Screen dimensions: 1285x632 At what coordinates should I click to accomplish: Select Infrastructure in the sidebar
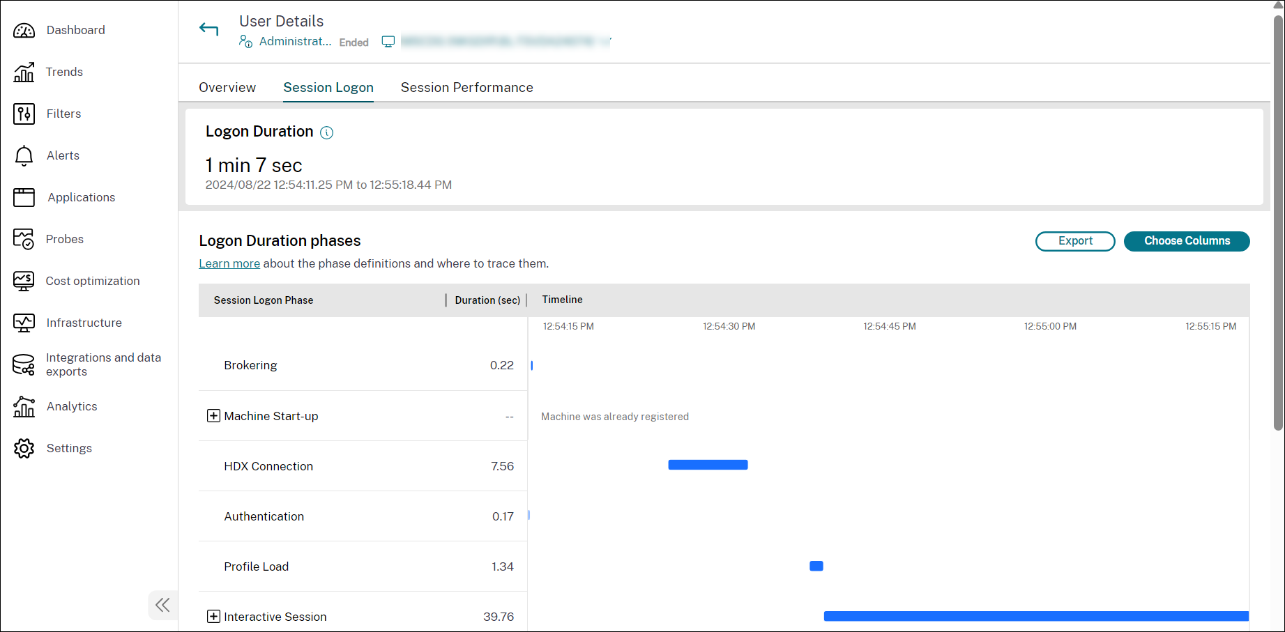(84, 323)
